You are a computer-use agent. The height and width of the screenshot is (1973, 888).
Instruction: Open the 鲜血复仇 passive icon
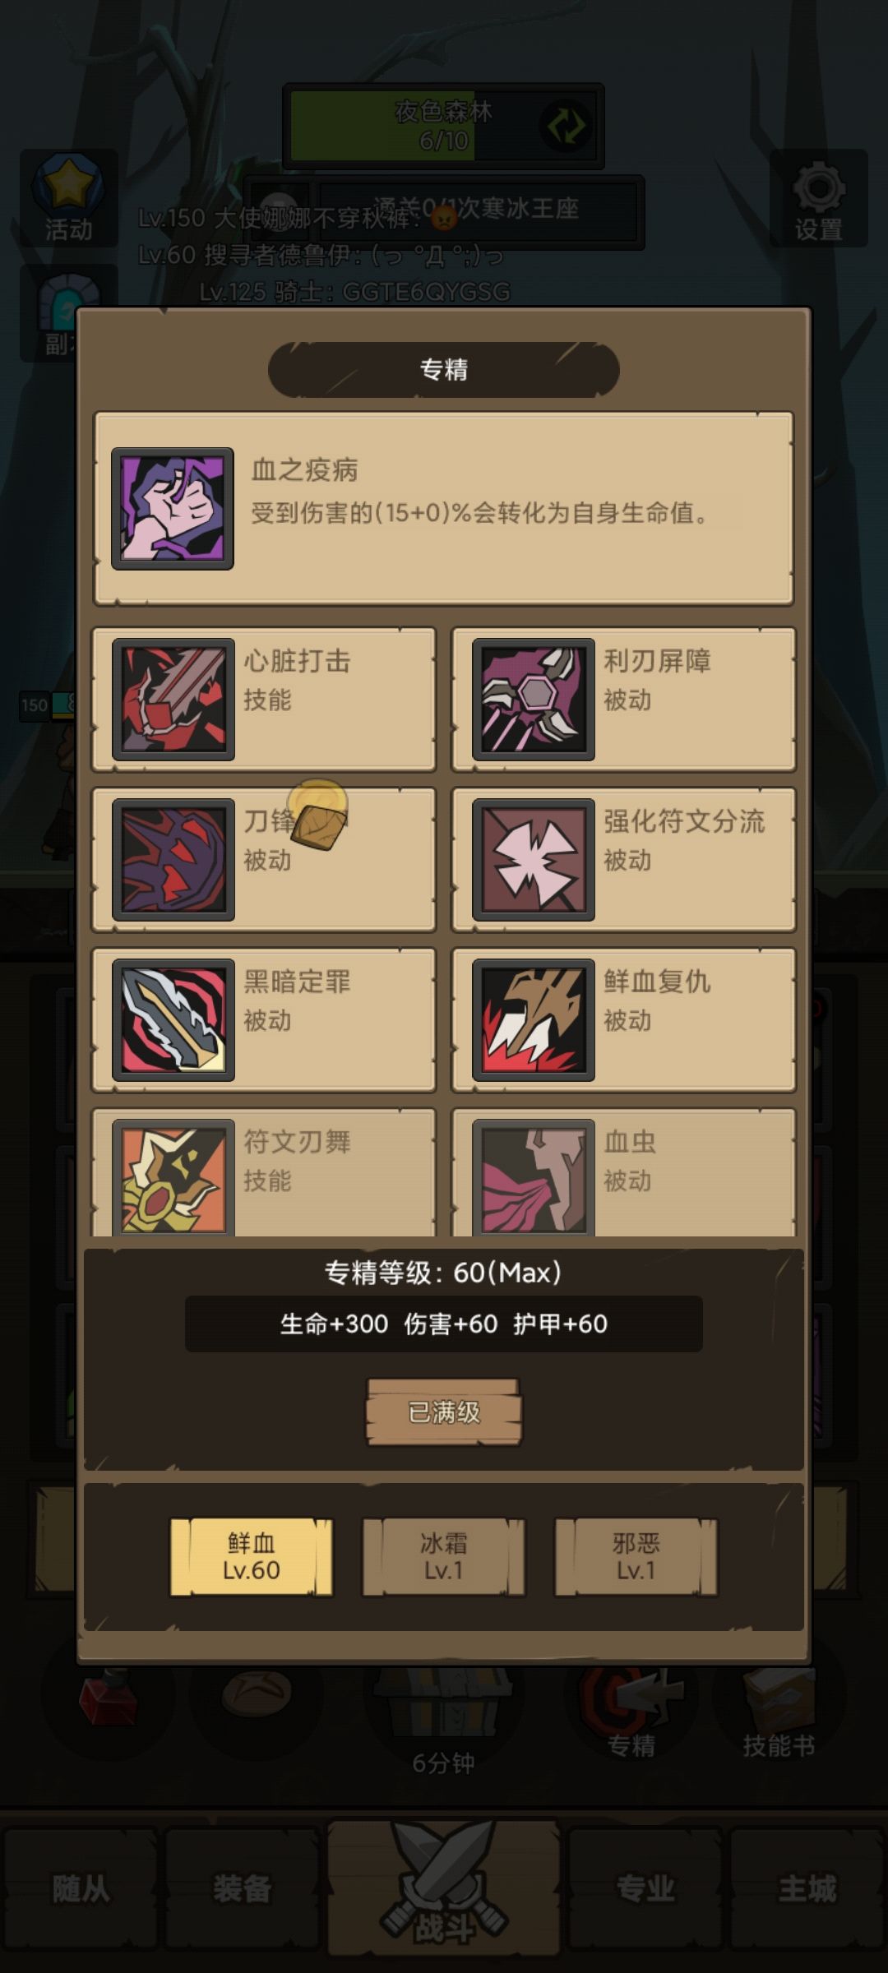tap(534, 1020)
